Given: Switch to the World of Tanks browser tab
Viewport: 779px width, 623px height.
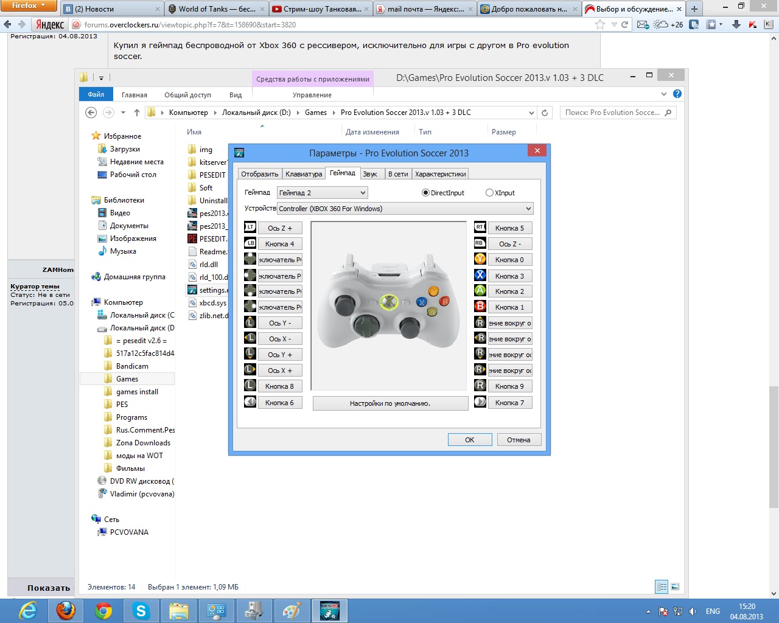Looking at the screenshot, I should 216,9.
